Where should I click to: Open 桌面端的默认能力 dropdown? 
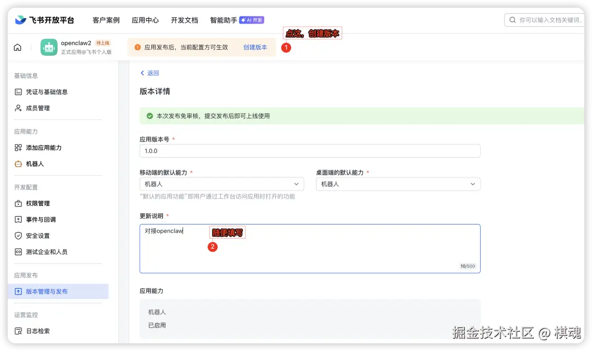click(398, 184)
